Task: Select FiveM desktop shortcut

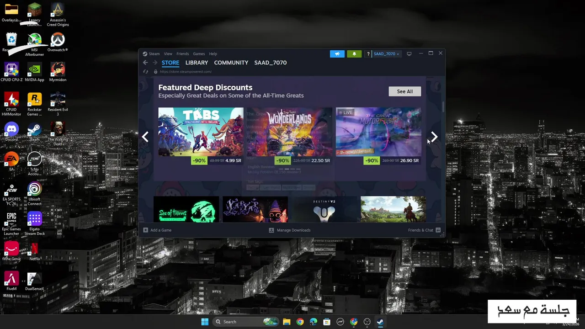Action: point(11,281)
